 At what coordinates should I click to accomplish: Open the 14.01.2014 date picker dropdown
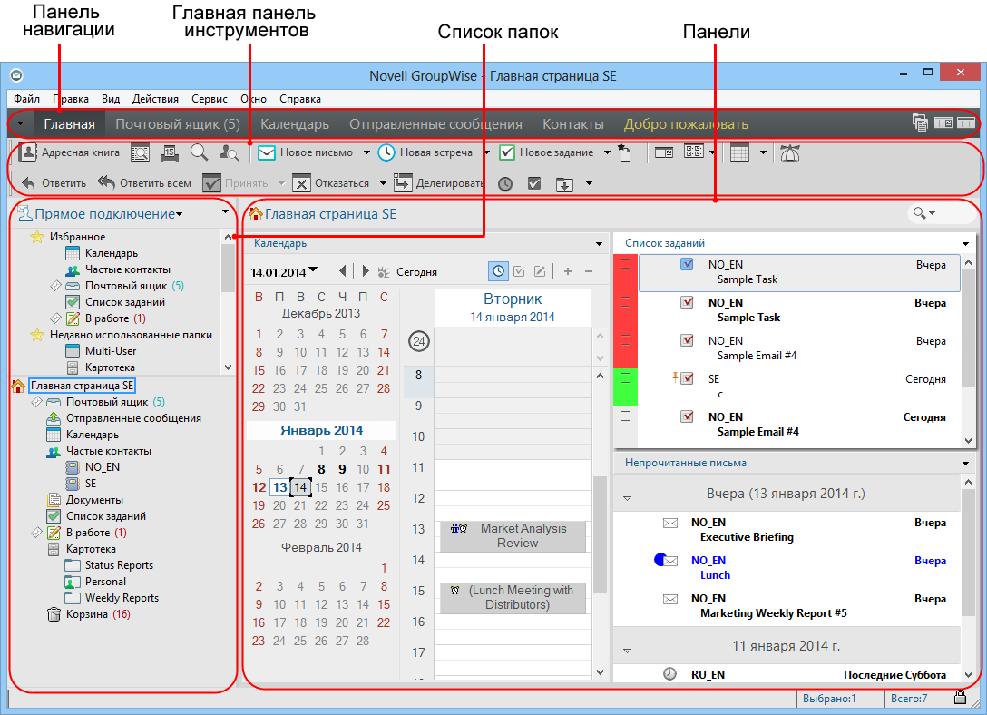point(313,270)
